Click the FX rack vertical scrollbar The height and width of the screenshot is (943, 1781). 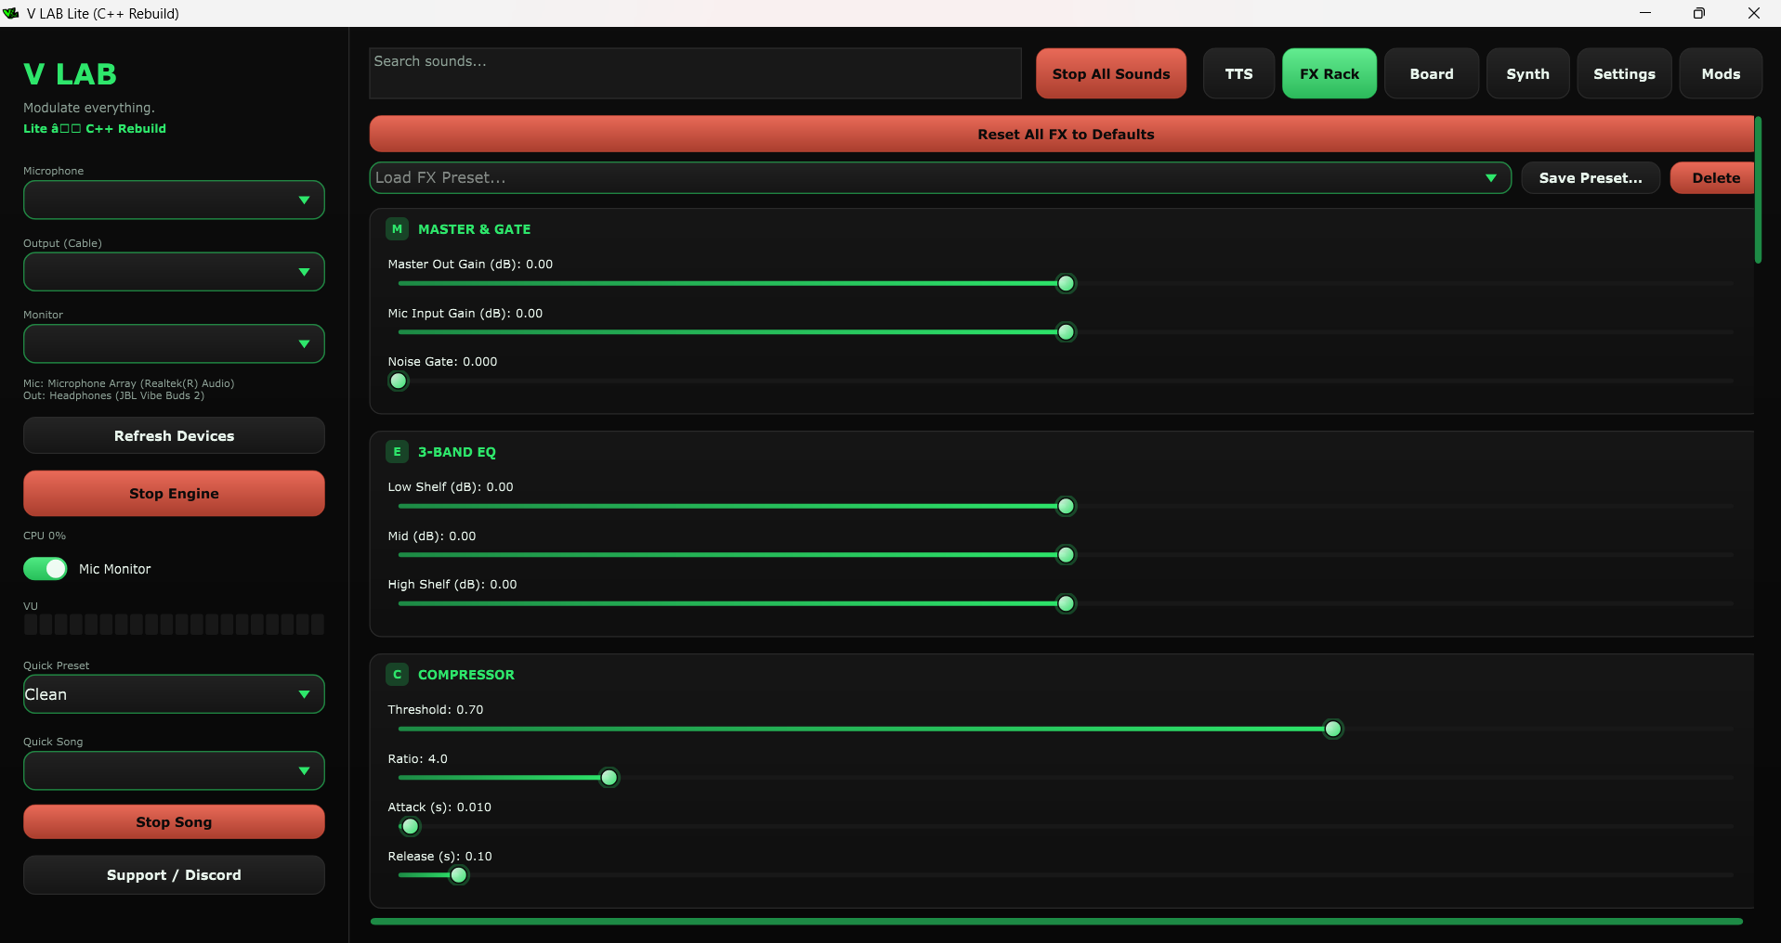click(x=1758, y=190)
